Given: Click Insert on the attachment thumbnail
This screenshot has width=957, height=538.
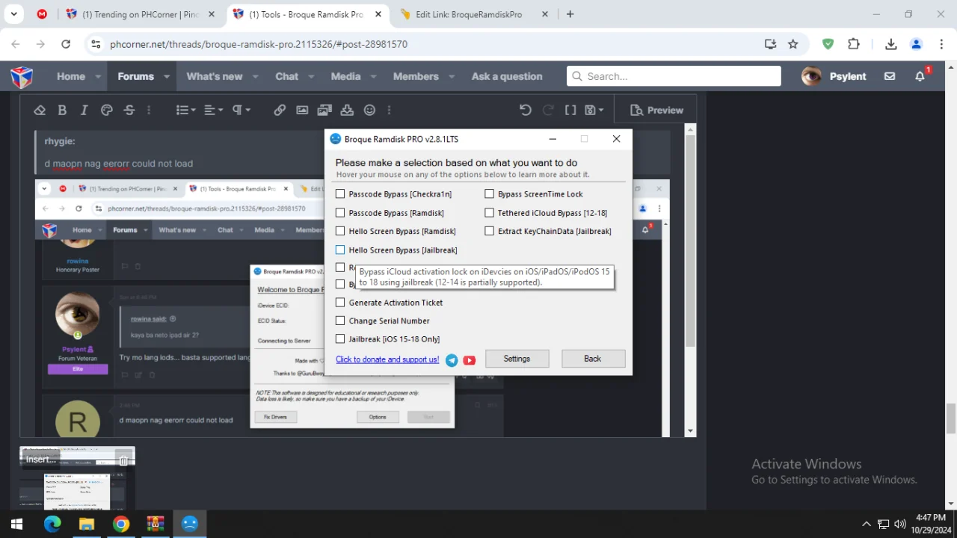Looking at the screenshot, I should pos(41,459).
